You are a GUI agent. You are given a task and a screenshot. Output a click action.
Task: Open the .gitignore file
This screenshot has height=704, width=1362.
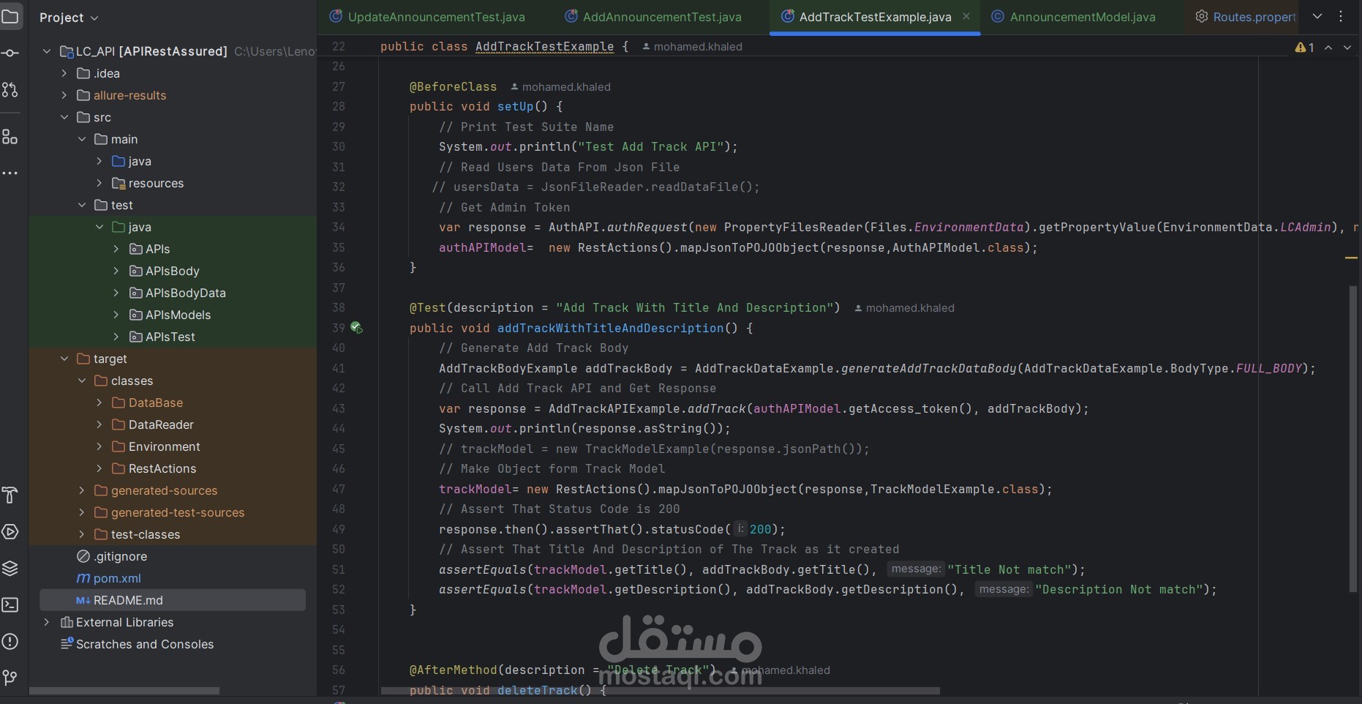pos(112,556)
